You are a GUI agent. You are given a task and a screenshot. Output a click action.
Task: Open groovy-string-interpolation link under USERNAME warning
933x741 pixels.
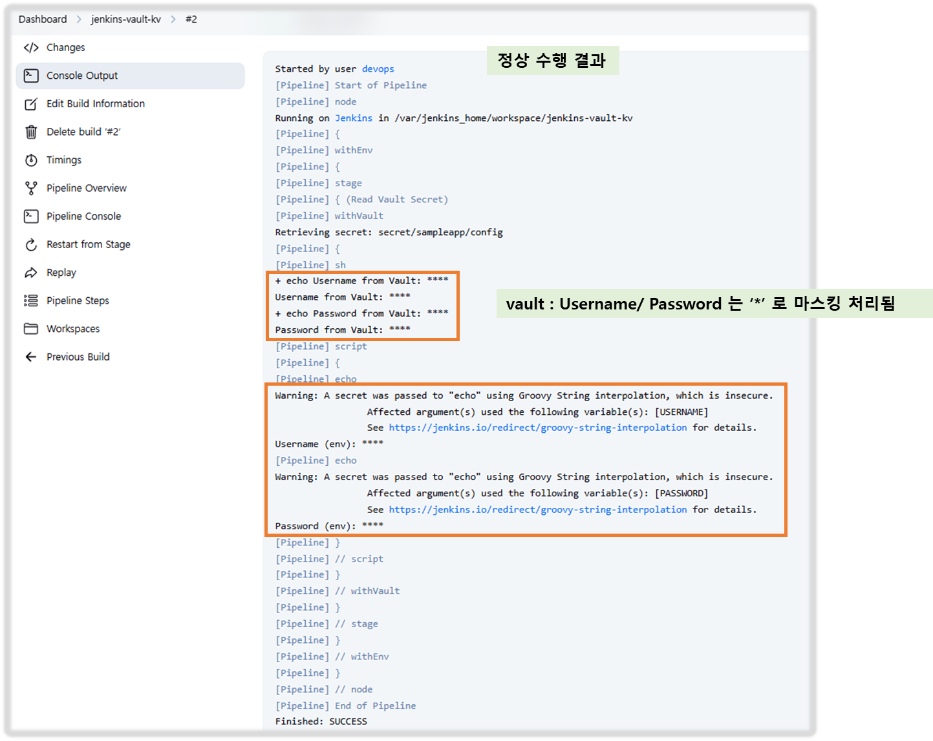(538, 428)
